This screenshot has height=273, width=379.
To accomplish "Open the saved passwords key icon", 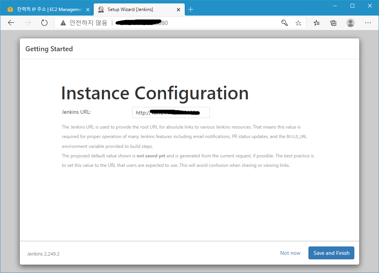I will pyautogui.click(x=285, y=23).
